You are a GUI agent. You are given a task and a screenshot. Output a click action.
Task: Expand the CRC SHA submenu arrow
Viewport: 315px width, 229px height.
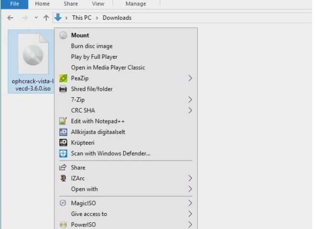(190, 110)
